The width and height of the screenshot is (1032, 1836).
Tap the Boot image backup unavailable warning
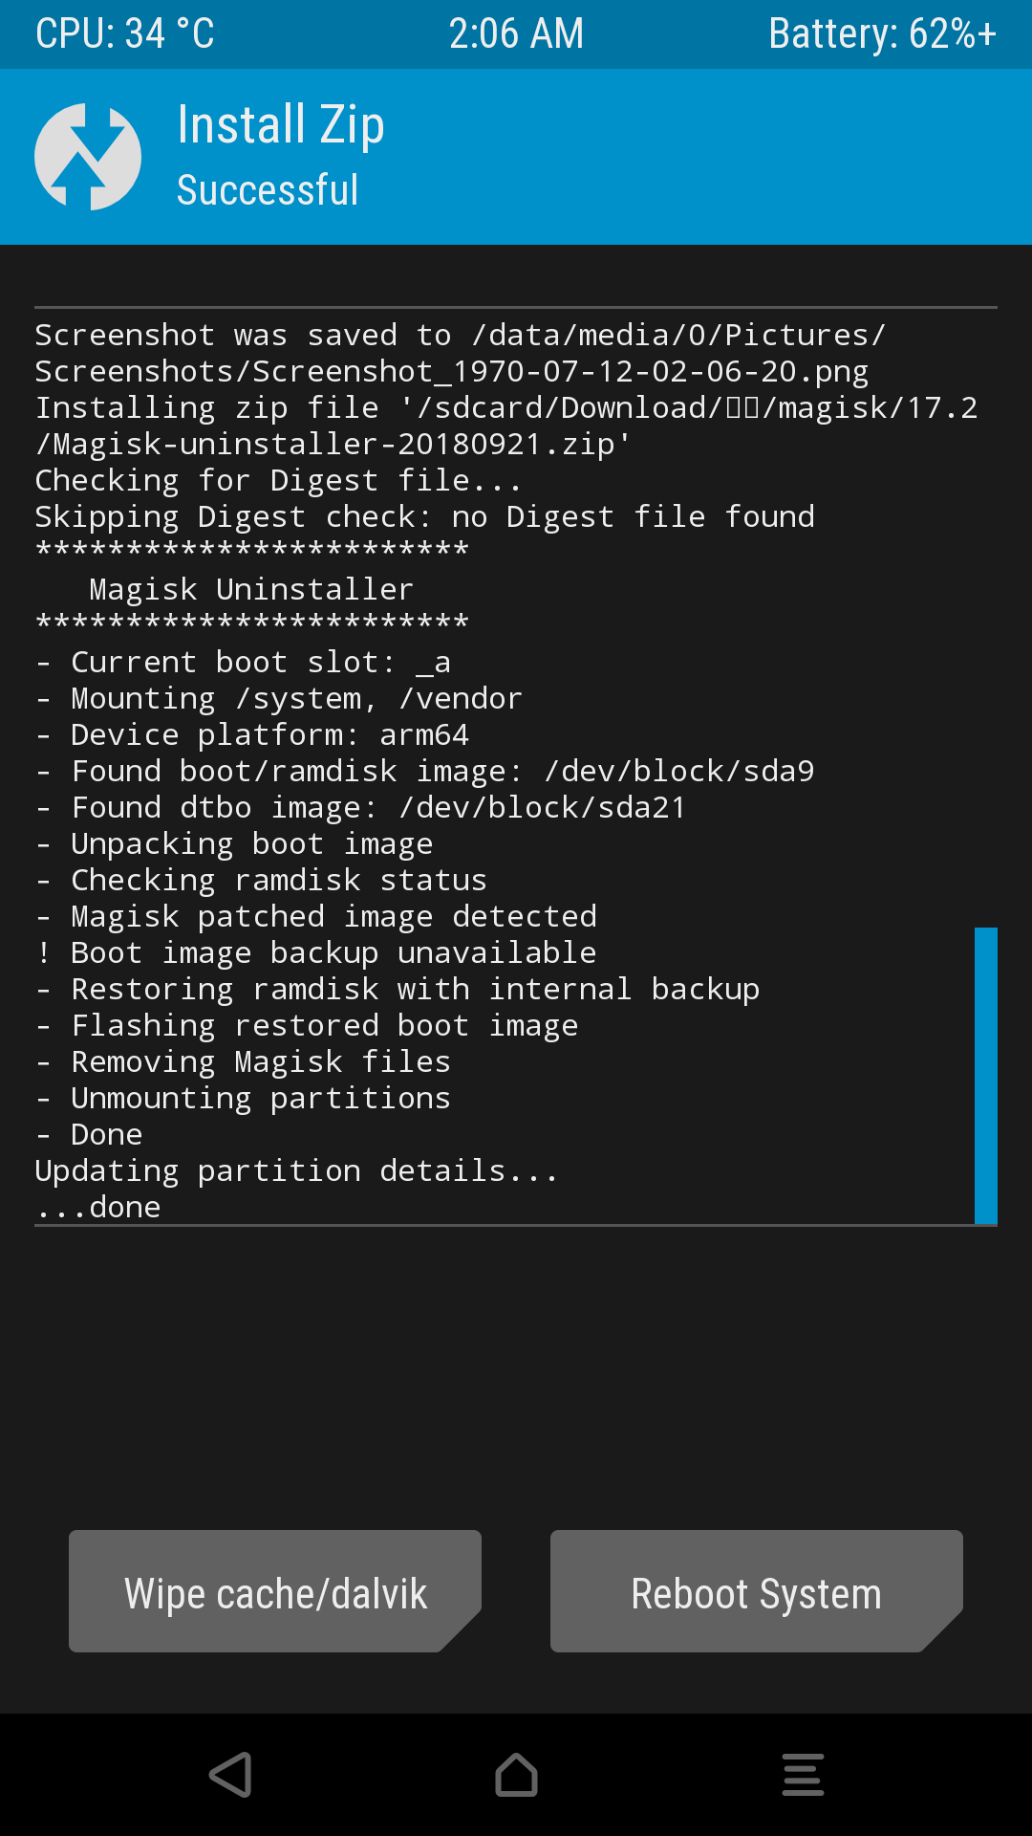pyautogui.click(x=315, y=952)
